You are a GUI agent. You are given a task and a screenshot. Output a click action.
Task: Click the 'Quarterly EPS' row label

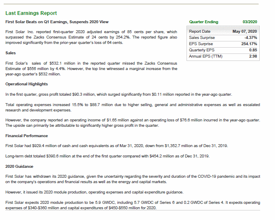click(x=201, y=50)
